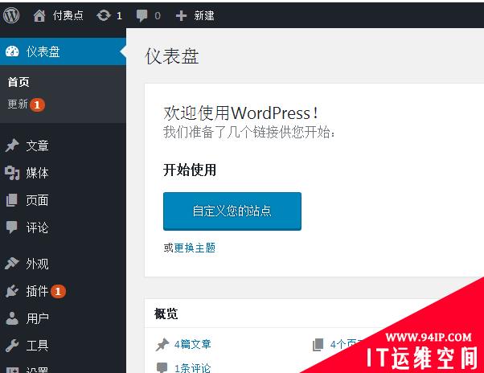Click the comment bubble icon in admin bar
This screenshot has width=484, height=373.
(x=142, y=15)
